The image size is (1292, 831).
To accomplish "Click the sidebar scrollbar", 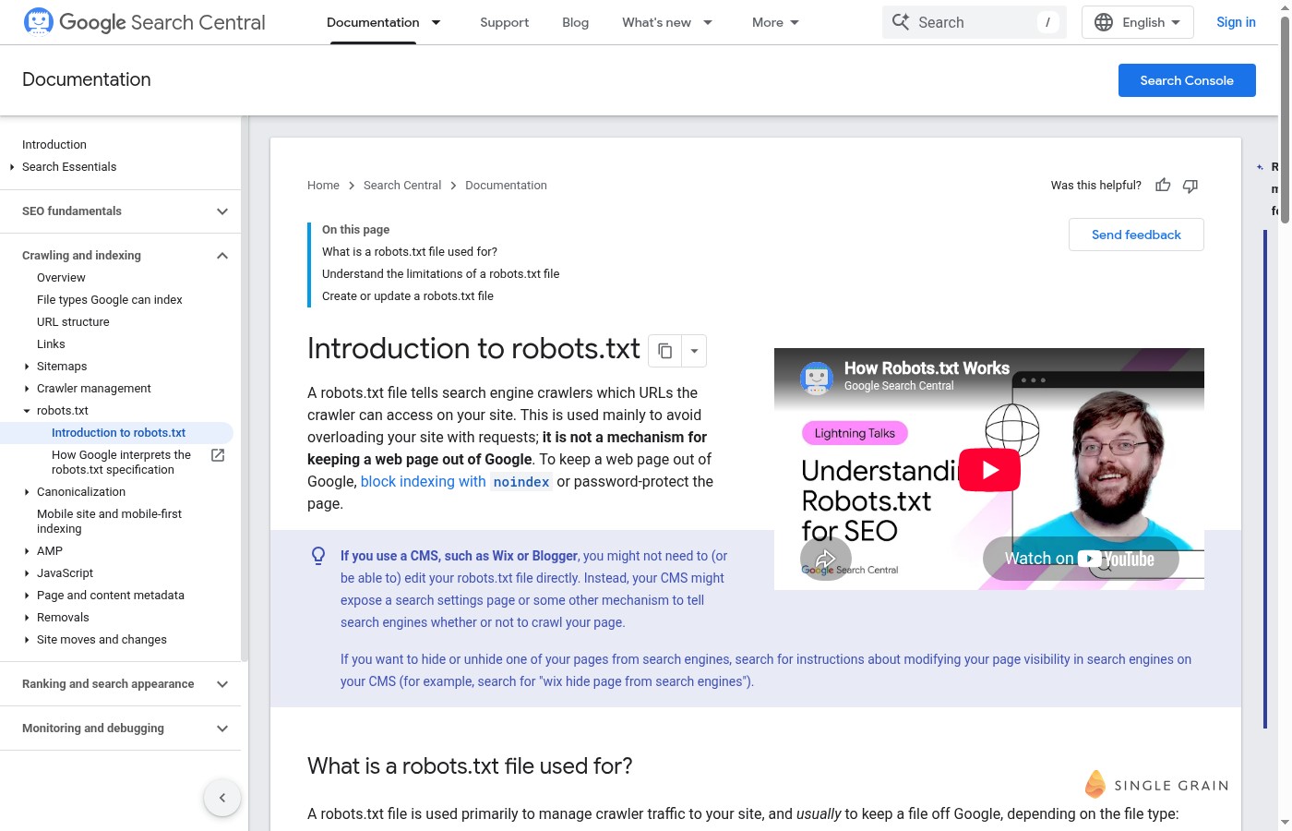I will point(245,388).
